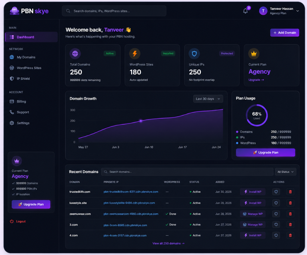The image size is (307, 255).
Task: Delete the 4.com domain
Action: click(290, 235)
